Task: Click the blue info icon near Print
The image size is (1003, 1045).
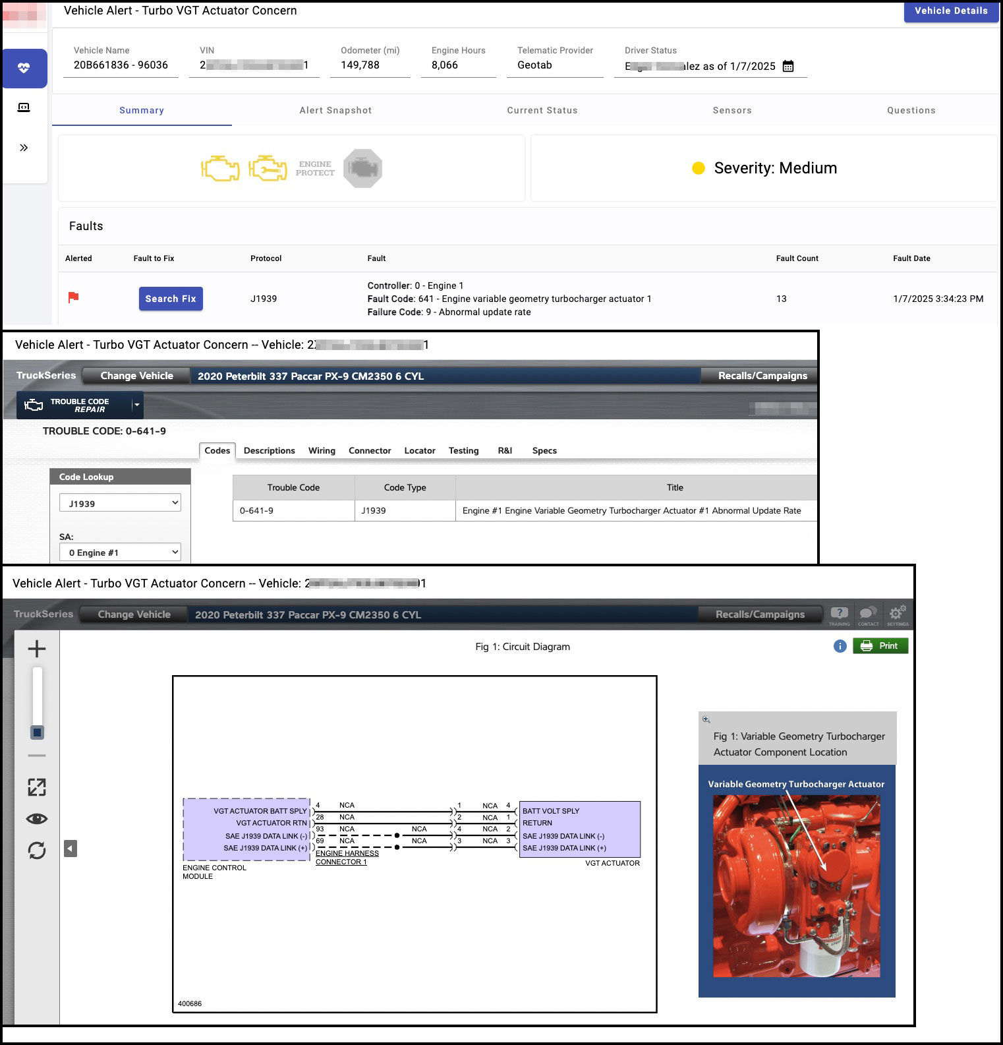Action: pyautogui.click(x=840, y=646)
